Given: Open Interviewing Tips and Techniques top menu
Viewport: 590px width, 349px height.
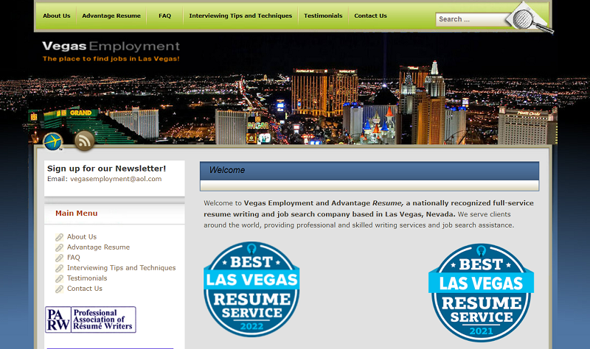Looking at the screenshot, I should 240,15.
